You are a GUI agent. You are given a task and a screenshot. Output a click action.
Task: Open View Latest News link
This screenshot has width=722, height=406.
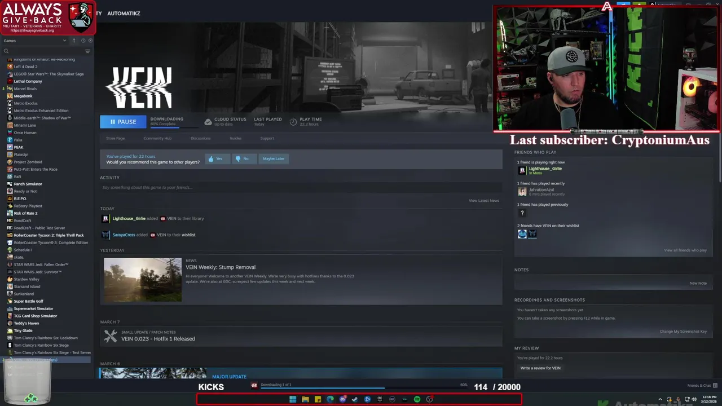483,201
